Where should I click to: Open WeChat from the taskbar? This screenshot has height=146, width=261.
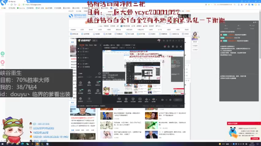[x=27, y=144]
